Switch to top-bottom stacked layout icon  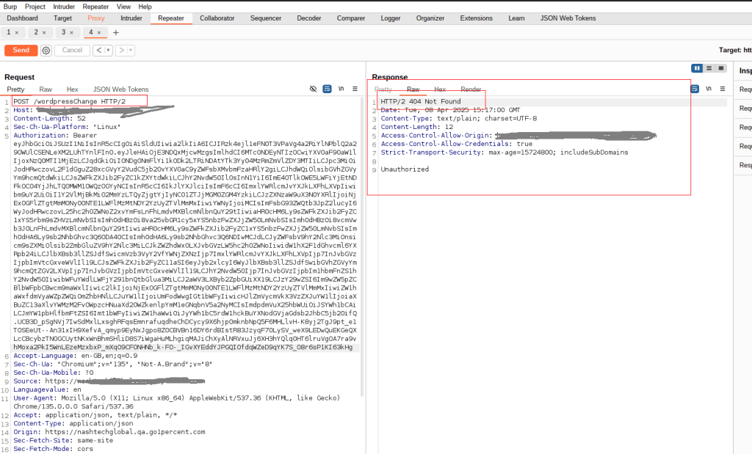coord(709,68)
